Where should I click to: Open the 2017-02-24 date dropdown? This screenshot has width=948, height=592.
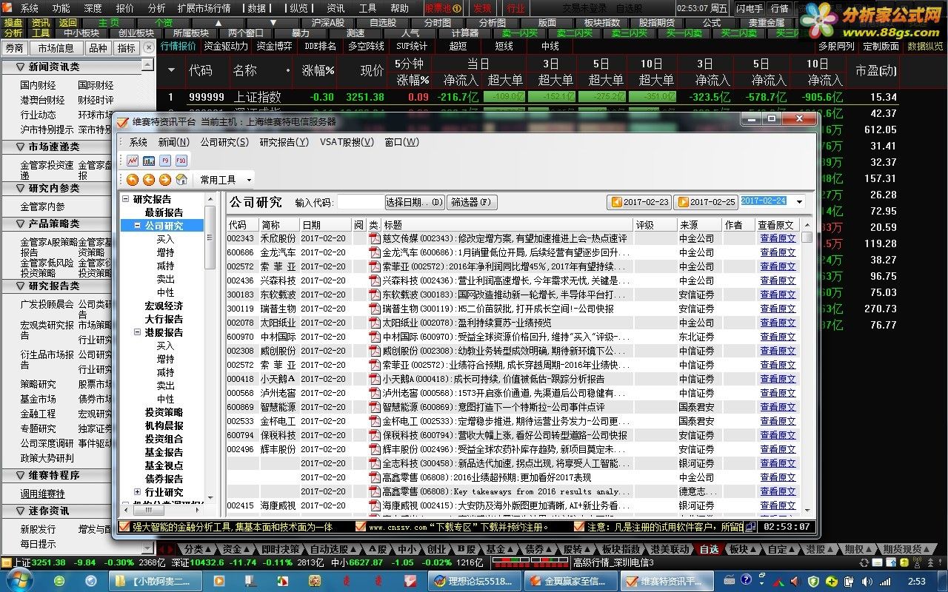tap(799, 202)
